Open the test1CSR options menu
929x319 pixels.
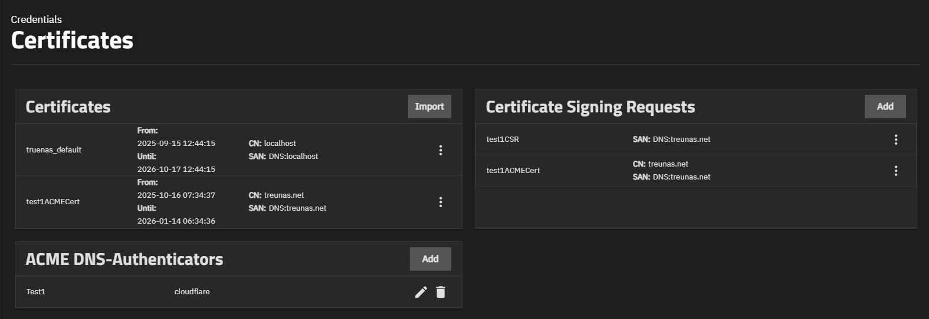(x=896, y=139)
